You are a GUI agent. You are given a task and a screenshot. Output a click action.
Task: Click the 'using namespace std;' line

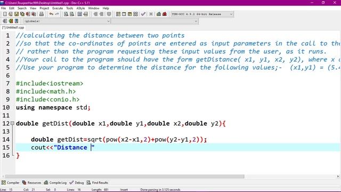point(53,108)
